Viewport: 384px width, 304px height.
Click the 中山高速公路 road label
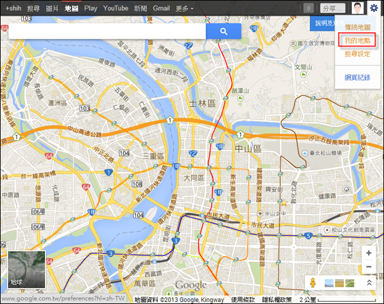point(85,131)
